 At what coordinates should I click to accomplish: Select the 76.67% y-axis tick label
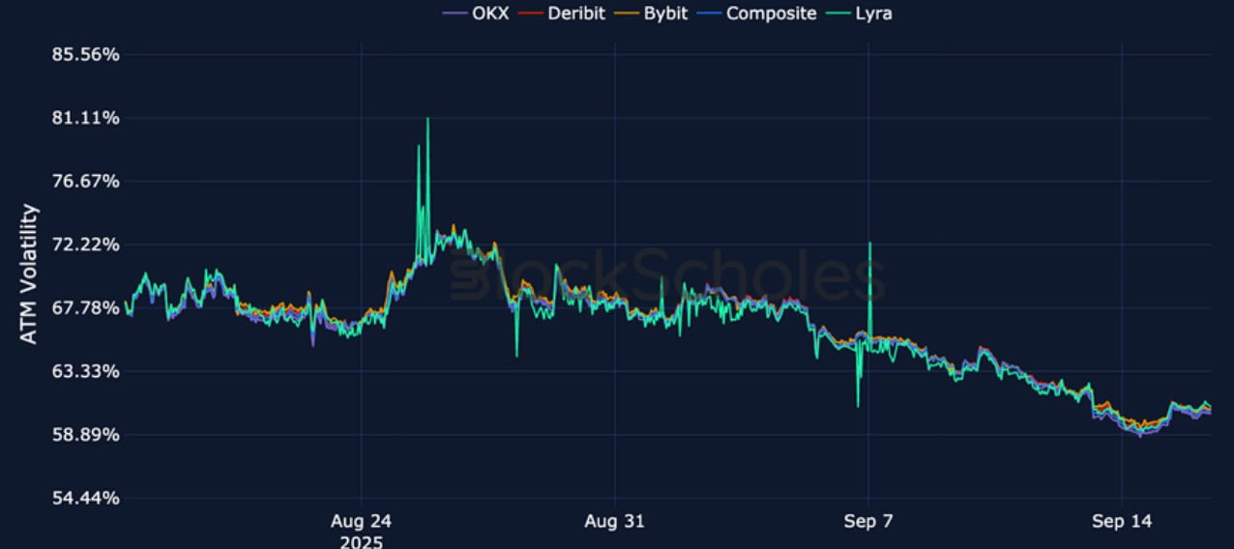point(85,182)
